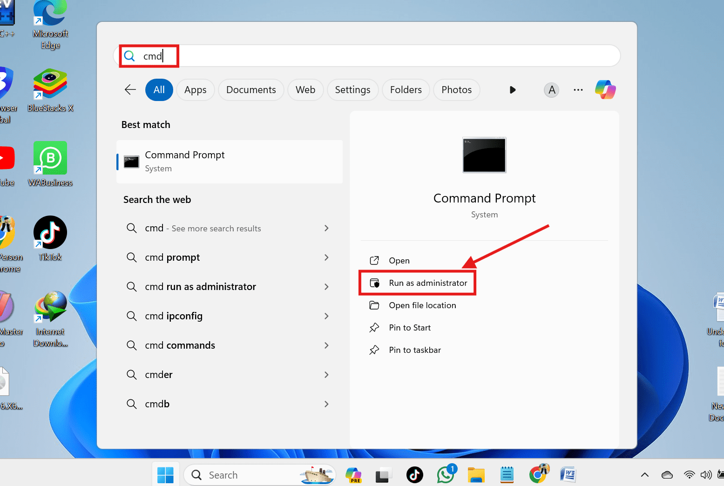Open Google Chrome from the taskbar
Viewport: 724px width, 486px height.
[538, 474]
